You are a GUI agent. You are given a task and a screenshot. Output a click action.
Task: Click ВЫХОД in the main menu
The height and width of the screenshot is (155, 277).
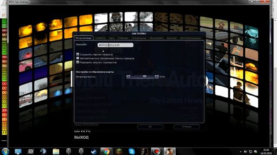click(x=81, y=137)
